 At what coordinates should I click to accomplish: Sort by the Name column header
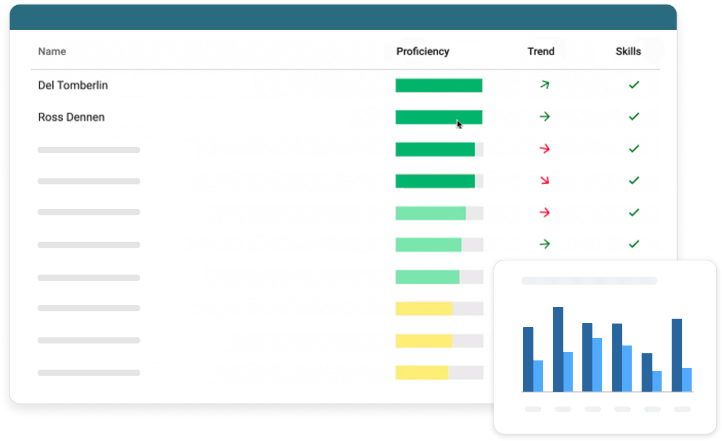click(x=52, y=51)
